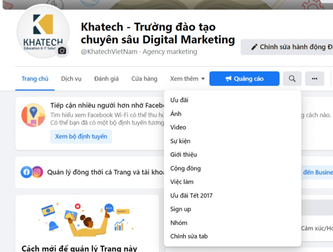This screenshot has height=252, width=333.
Task: Click the Cảm xúc/Ho option text
Action: (317, 228)
